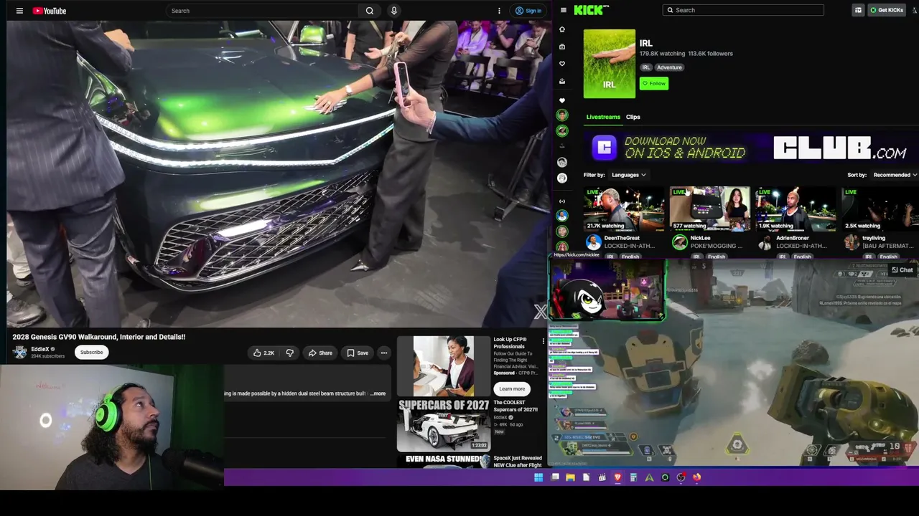919x516 pixels.
Task: Open the fourth Kick sidebar tray icon
Action: 562,81
